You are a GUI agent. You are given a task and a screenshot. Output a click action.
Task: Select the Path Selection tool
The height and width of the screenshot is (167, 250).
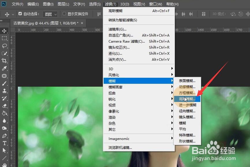4,151
